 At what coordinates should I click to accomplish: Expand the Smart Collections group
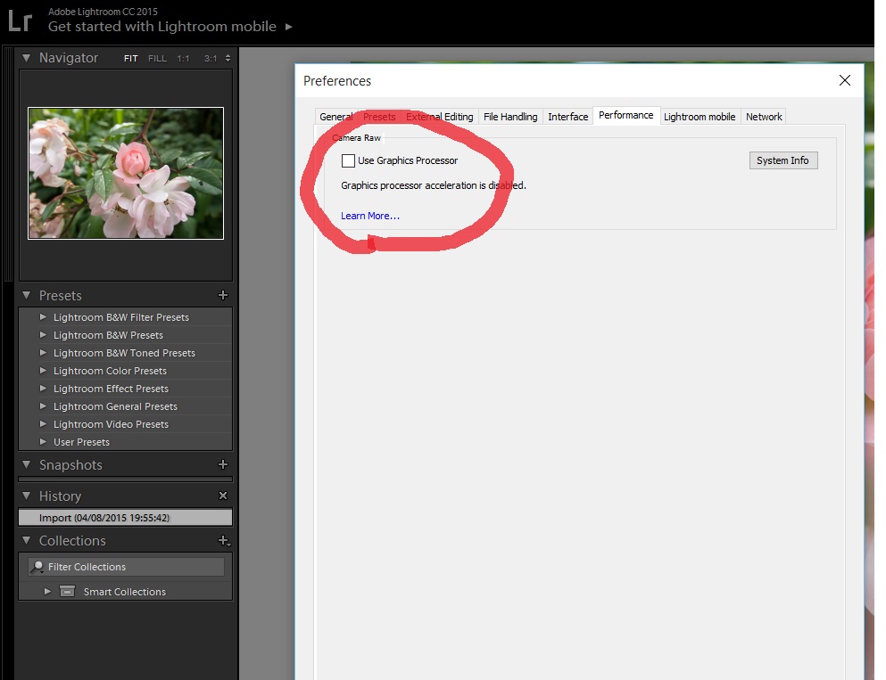pyautogui.click(x=48, y=591)
